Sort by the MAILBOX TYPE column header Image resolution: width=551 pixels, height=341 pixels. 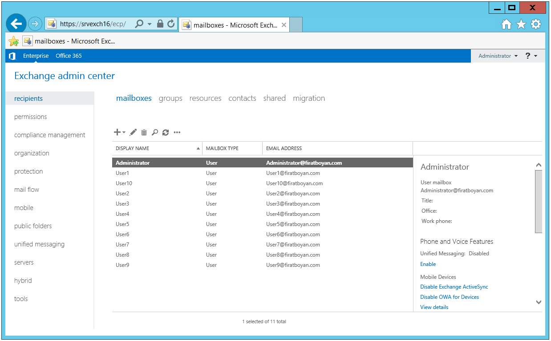(x=232, y=148)
